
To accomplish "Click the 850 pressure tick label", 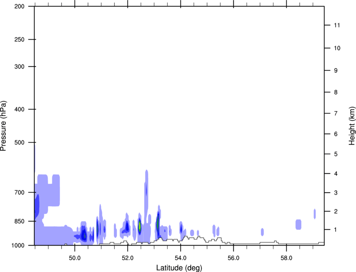I will (19, 221).
